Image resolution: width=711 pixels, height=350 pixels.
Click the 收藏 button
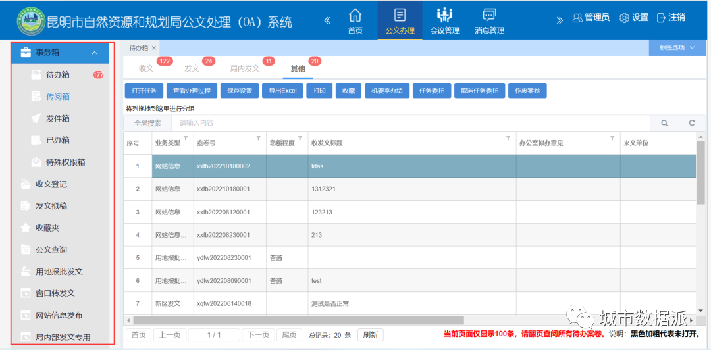point(348,91)
